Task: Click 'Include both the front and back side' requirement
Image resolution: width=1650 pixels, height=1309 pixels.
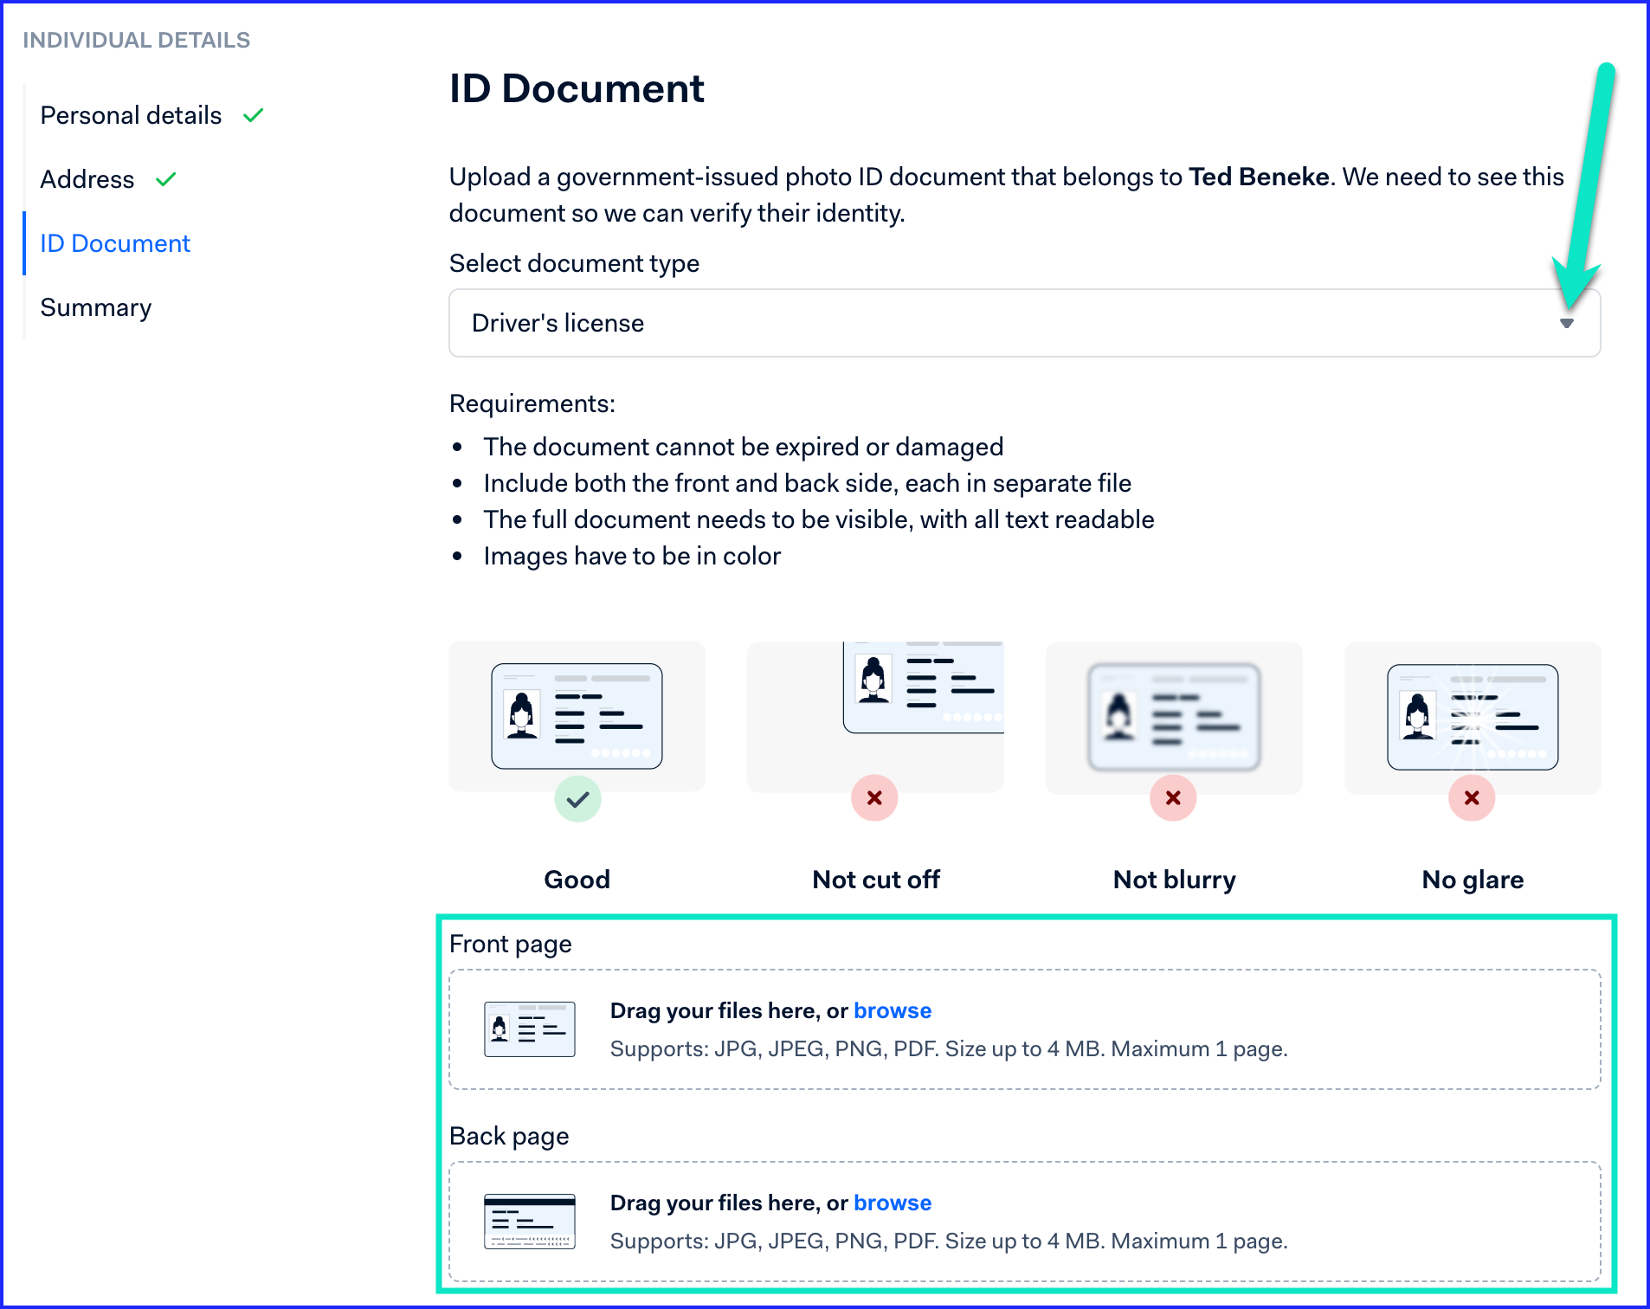Action: point(808,483)
